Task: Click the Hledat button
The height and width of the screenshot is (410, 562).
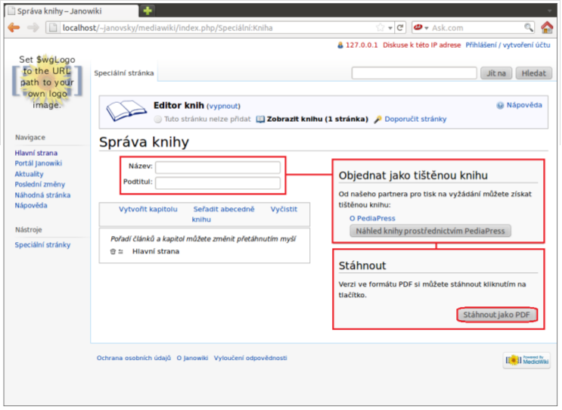Action: 534,73
